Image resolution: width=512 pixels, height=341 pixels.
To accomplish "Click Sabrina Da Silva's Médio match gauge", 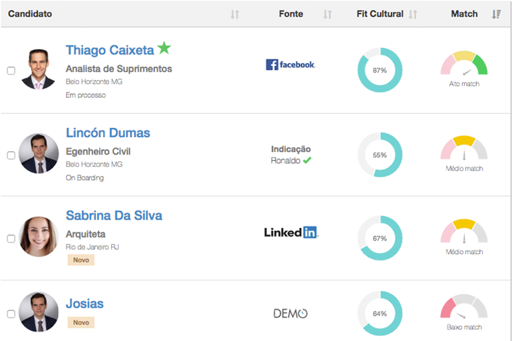I will [x=463, y=232].
